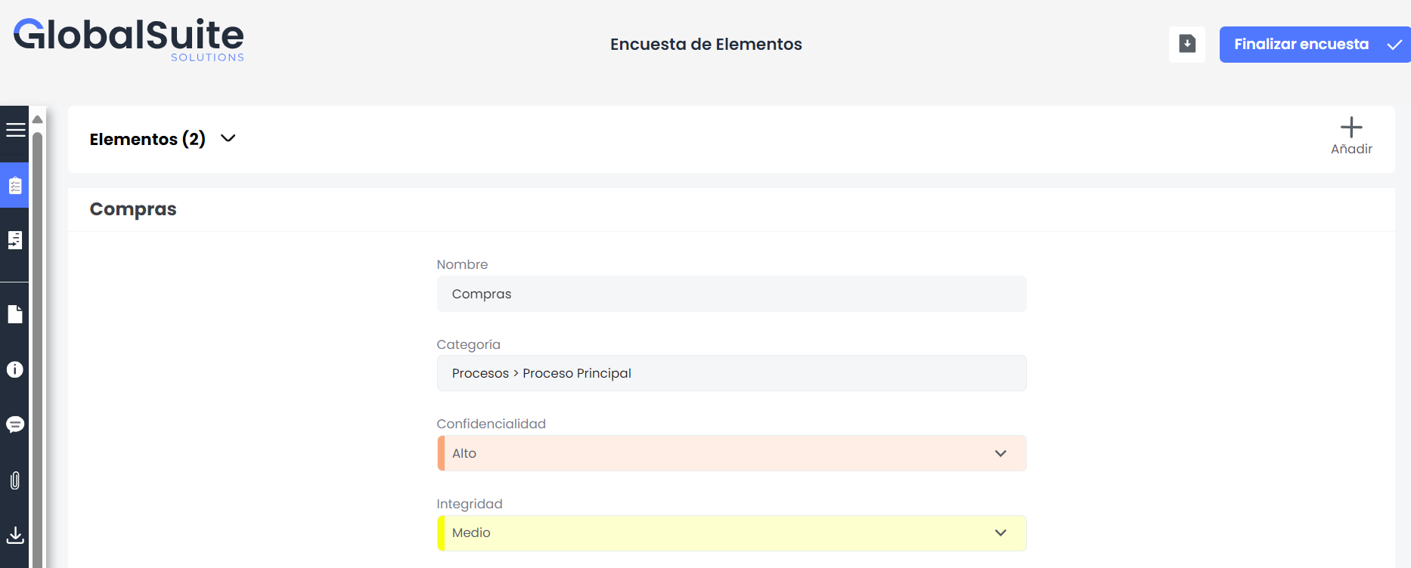
Task: Open the comments speech bubble icon
Action: coord(15,424)
